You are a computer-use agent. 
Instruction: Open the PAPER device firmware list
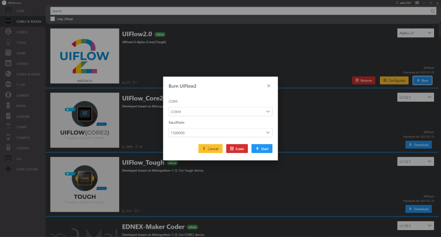coord(8,105)
